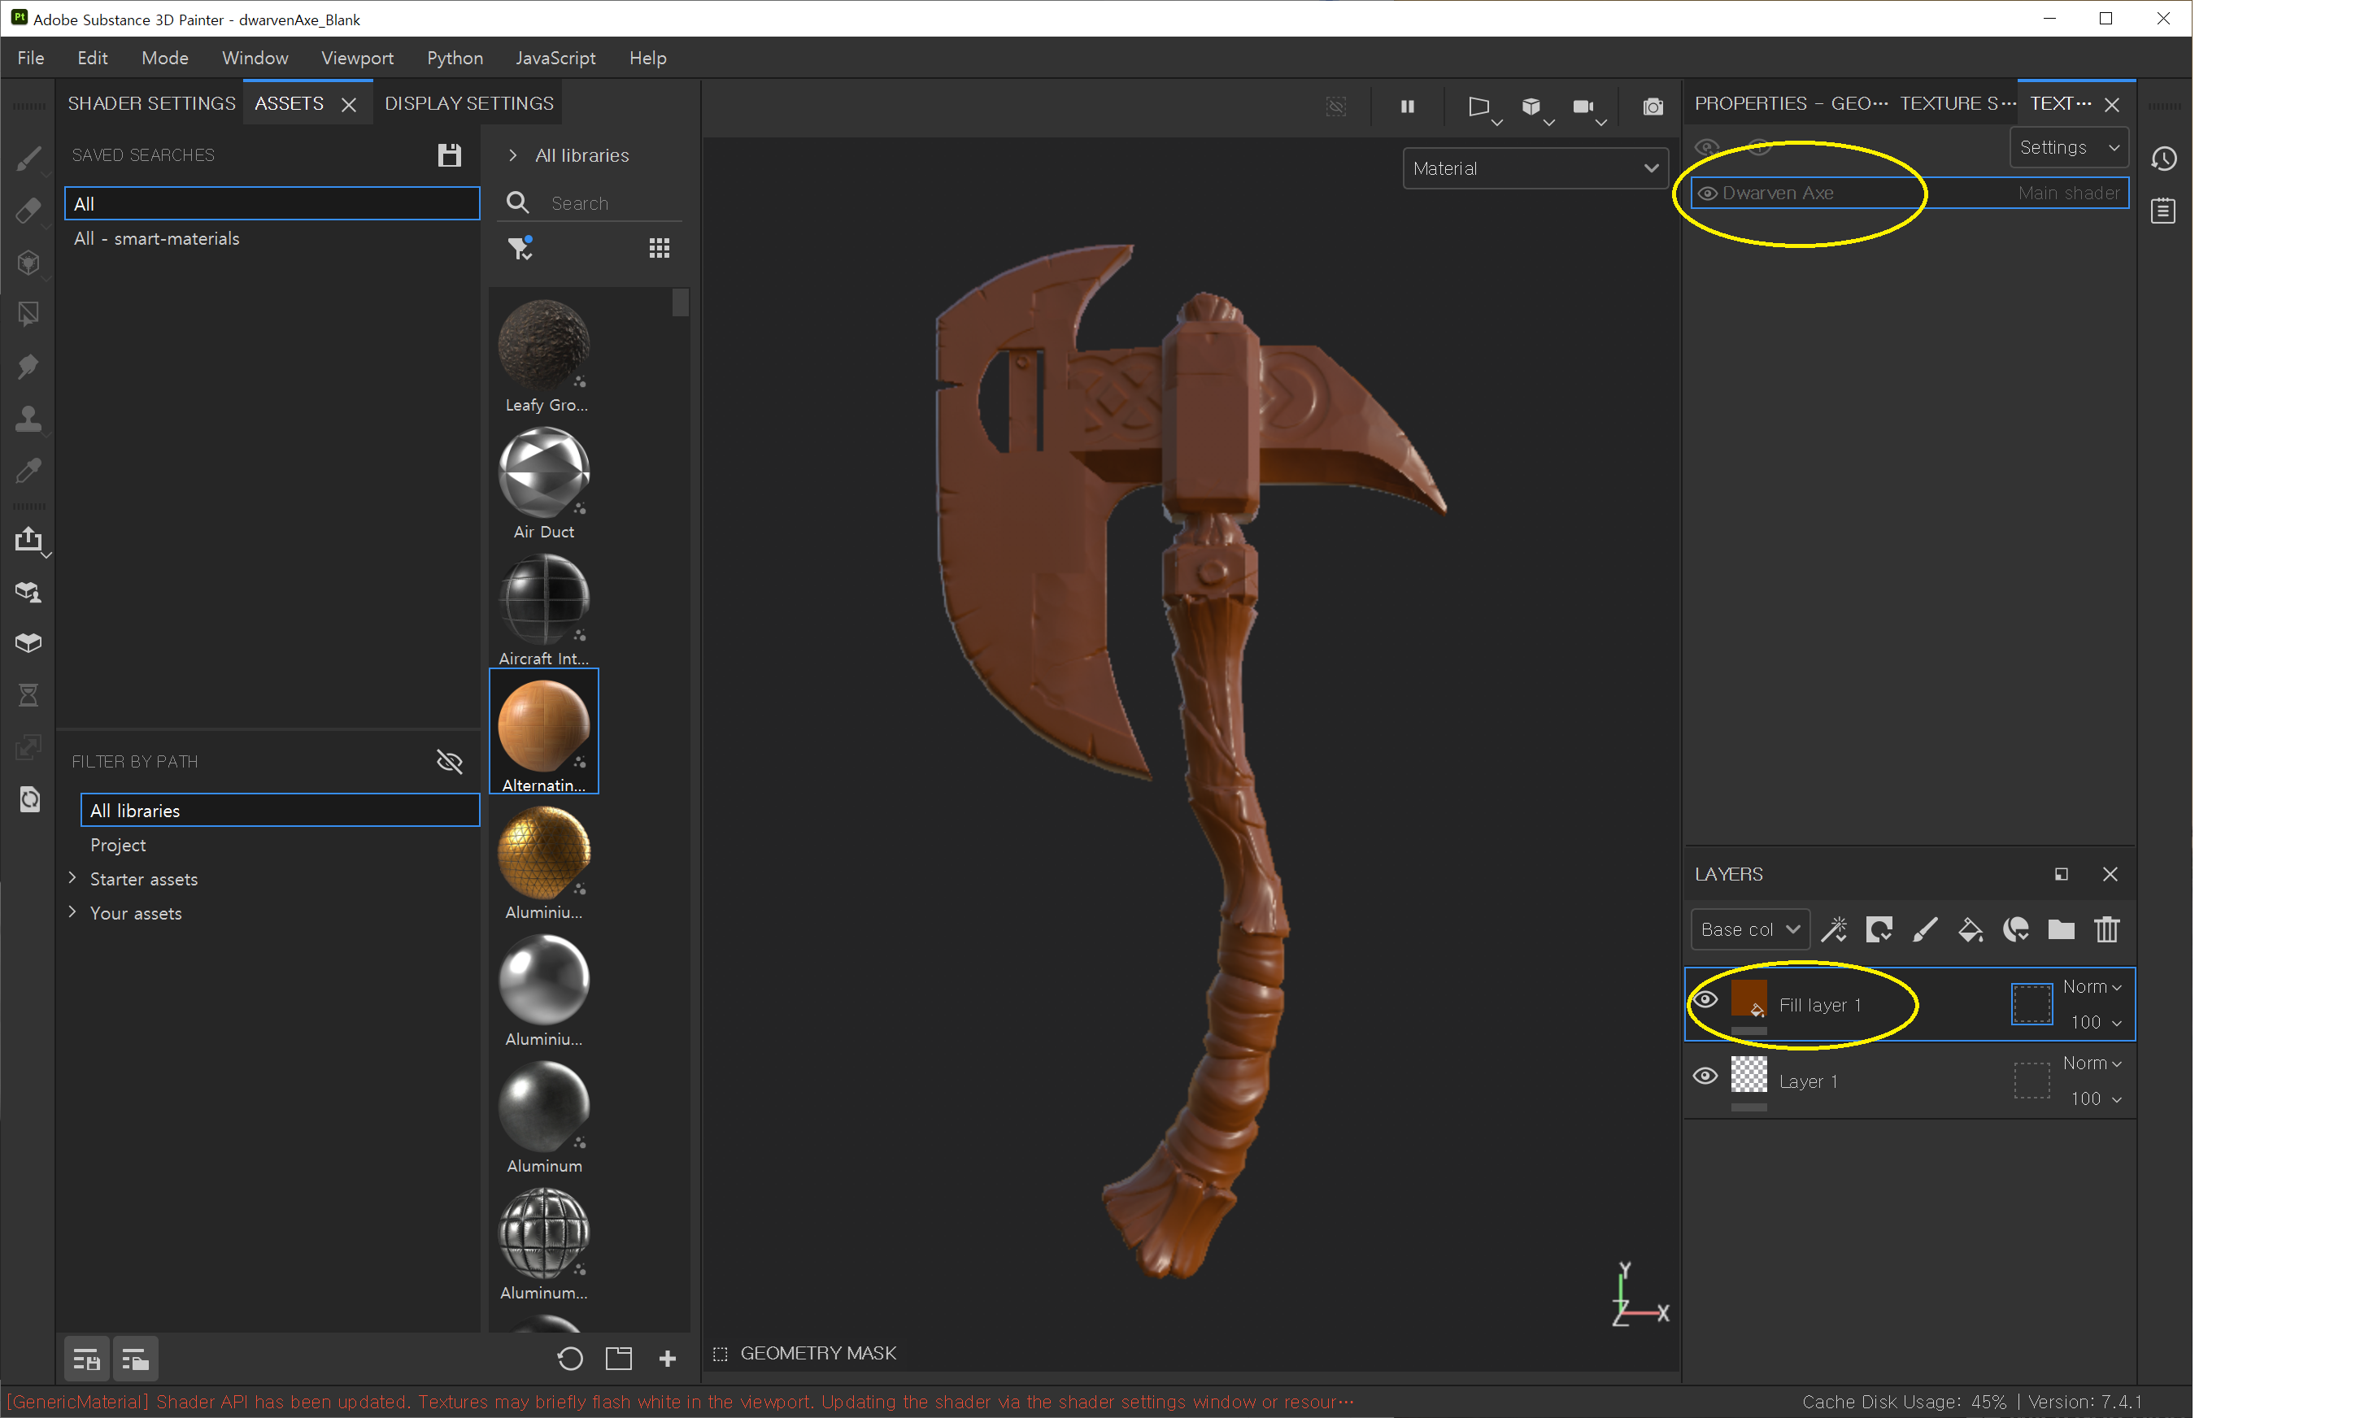This screenshot has height=1418, width=2369.
Task: Open the Export textures icon
Action: point(28,540)
